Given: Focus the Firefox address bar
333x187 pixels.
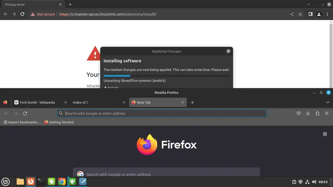Looking at the screenshot, I should tap(162, 113).
